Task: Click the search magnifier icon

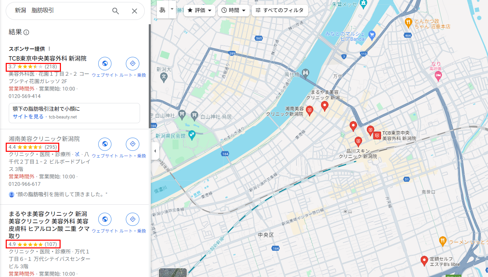Action: (x=115, y=11)
